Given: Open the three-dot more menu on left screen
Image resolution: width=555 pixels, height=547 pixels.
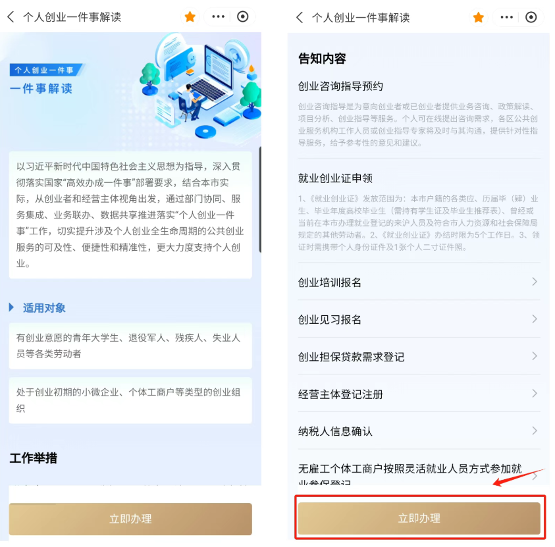Looking at the screenshot, I should (218, 16).
